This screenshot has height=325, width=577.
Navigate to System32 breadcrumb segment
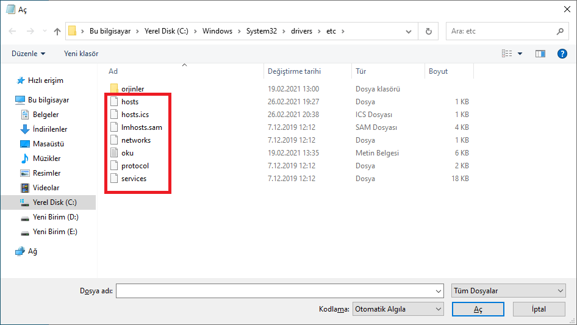point(261,31)
